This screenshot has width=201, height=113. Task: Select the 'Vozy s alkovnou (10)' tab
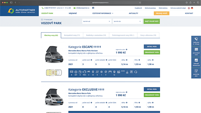[148, 35]
